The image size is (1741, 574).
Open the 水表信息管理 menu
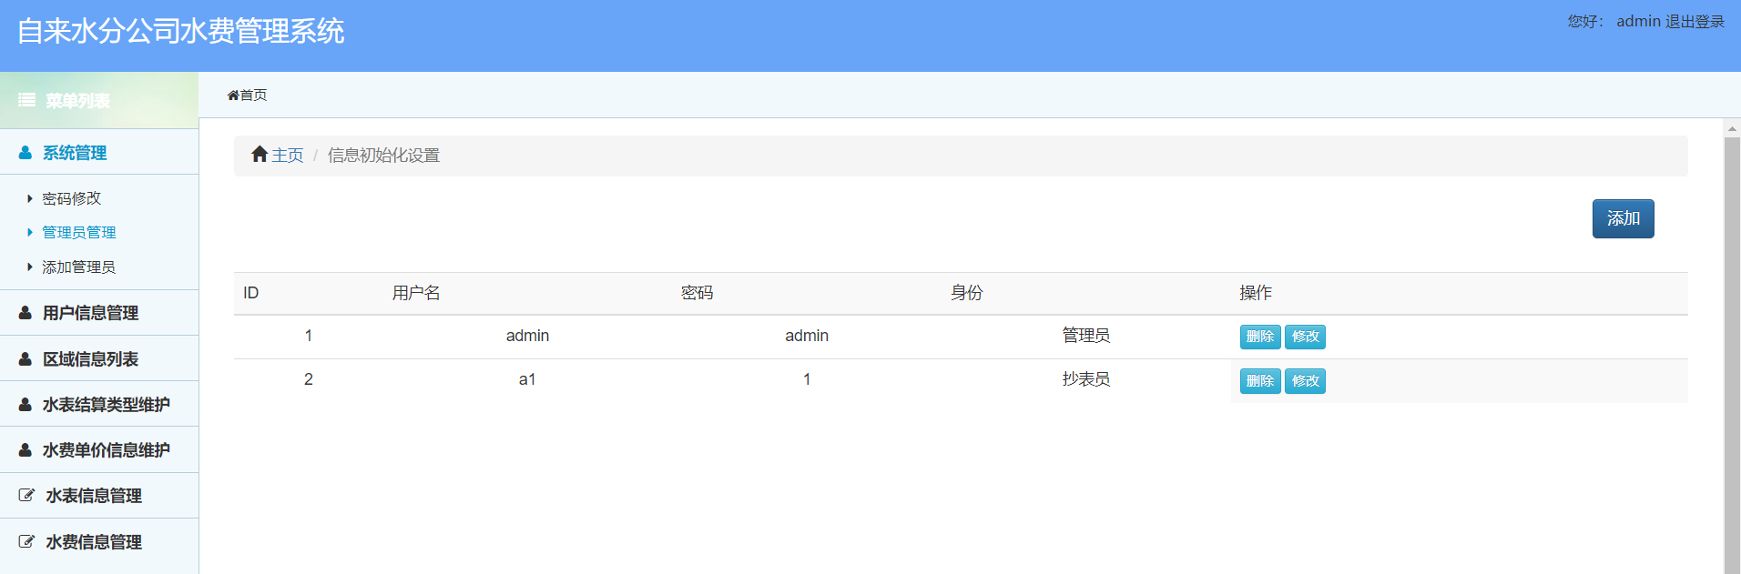point(99,496)
